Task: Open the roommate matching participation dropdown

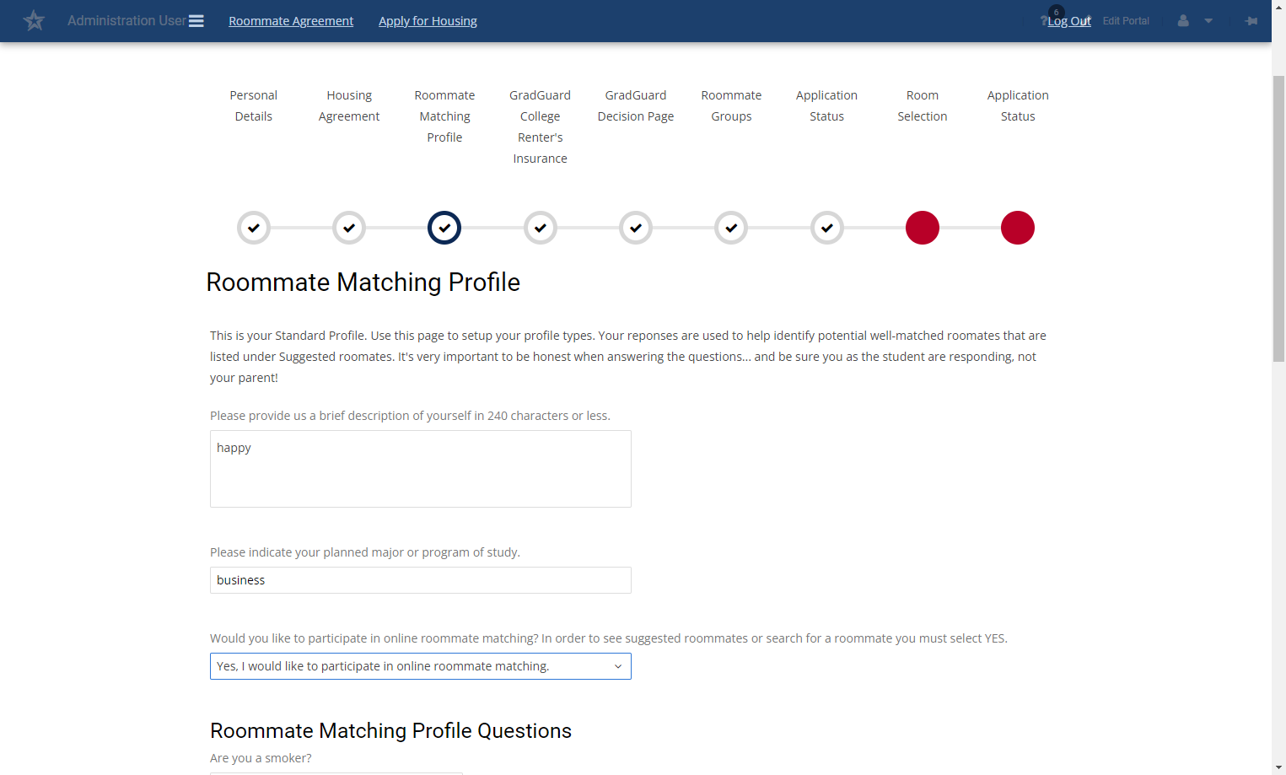Action: click(x=421, y=666)
